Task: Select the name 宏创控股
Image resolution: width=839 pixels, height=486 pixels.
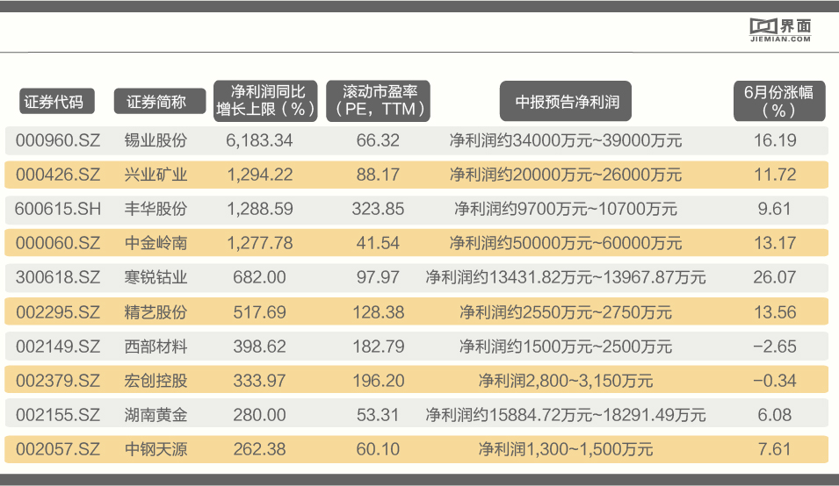Action: click(x=156, y=380)
